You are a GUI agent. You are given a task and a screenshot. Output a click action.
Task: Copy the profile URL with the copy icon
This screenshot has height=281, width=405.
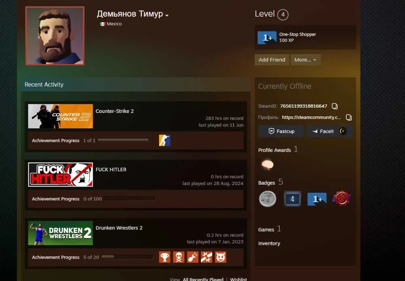pos(349,117)
